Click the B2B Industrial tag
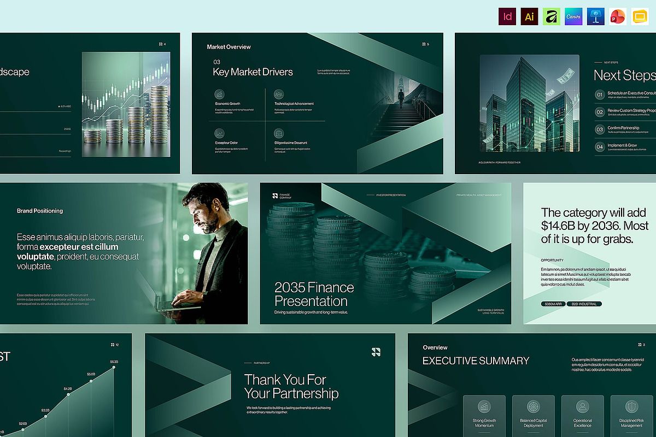 coord(585,304)
